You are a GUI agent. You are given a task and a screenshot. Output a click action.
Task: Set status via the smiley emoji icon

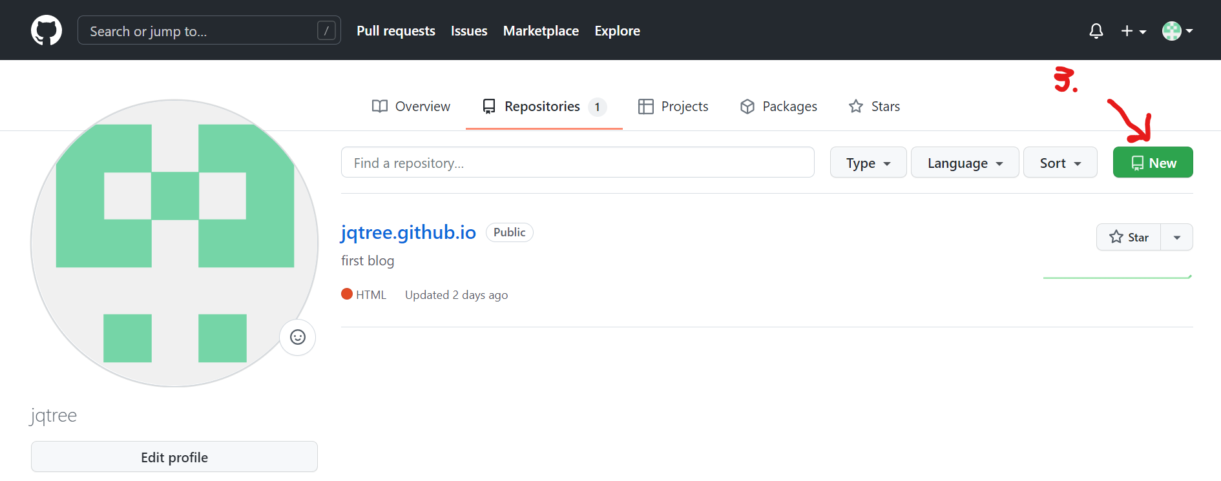point(297,337)
